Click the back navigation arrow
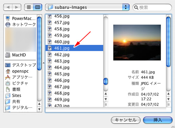This screenshot has width=175, height=128. tap(8, 7)
